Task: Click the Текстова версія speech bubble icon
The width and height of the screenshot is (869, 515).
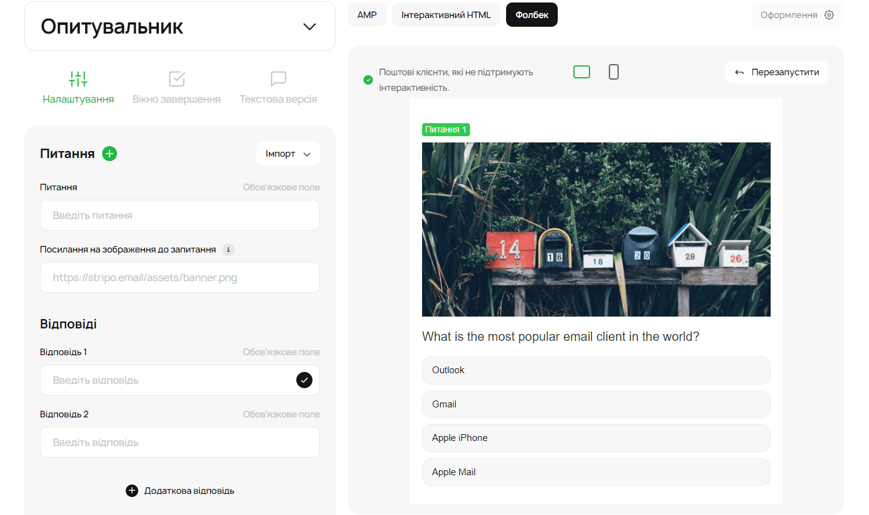Action: (x=278, y=79)
